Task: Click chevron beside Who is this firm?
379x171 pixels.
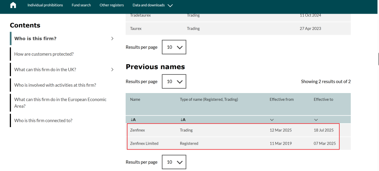Action: [x=112, y=39]
